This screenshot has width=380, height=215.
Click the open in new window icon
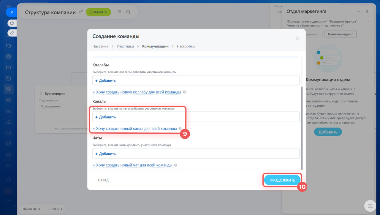[12, 23]
